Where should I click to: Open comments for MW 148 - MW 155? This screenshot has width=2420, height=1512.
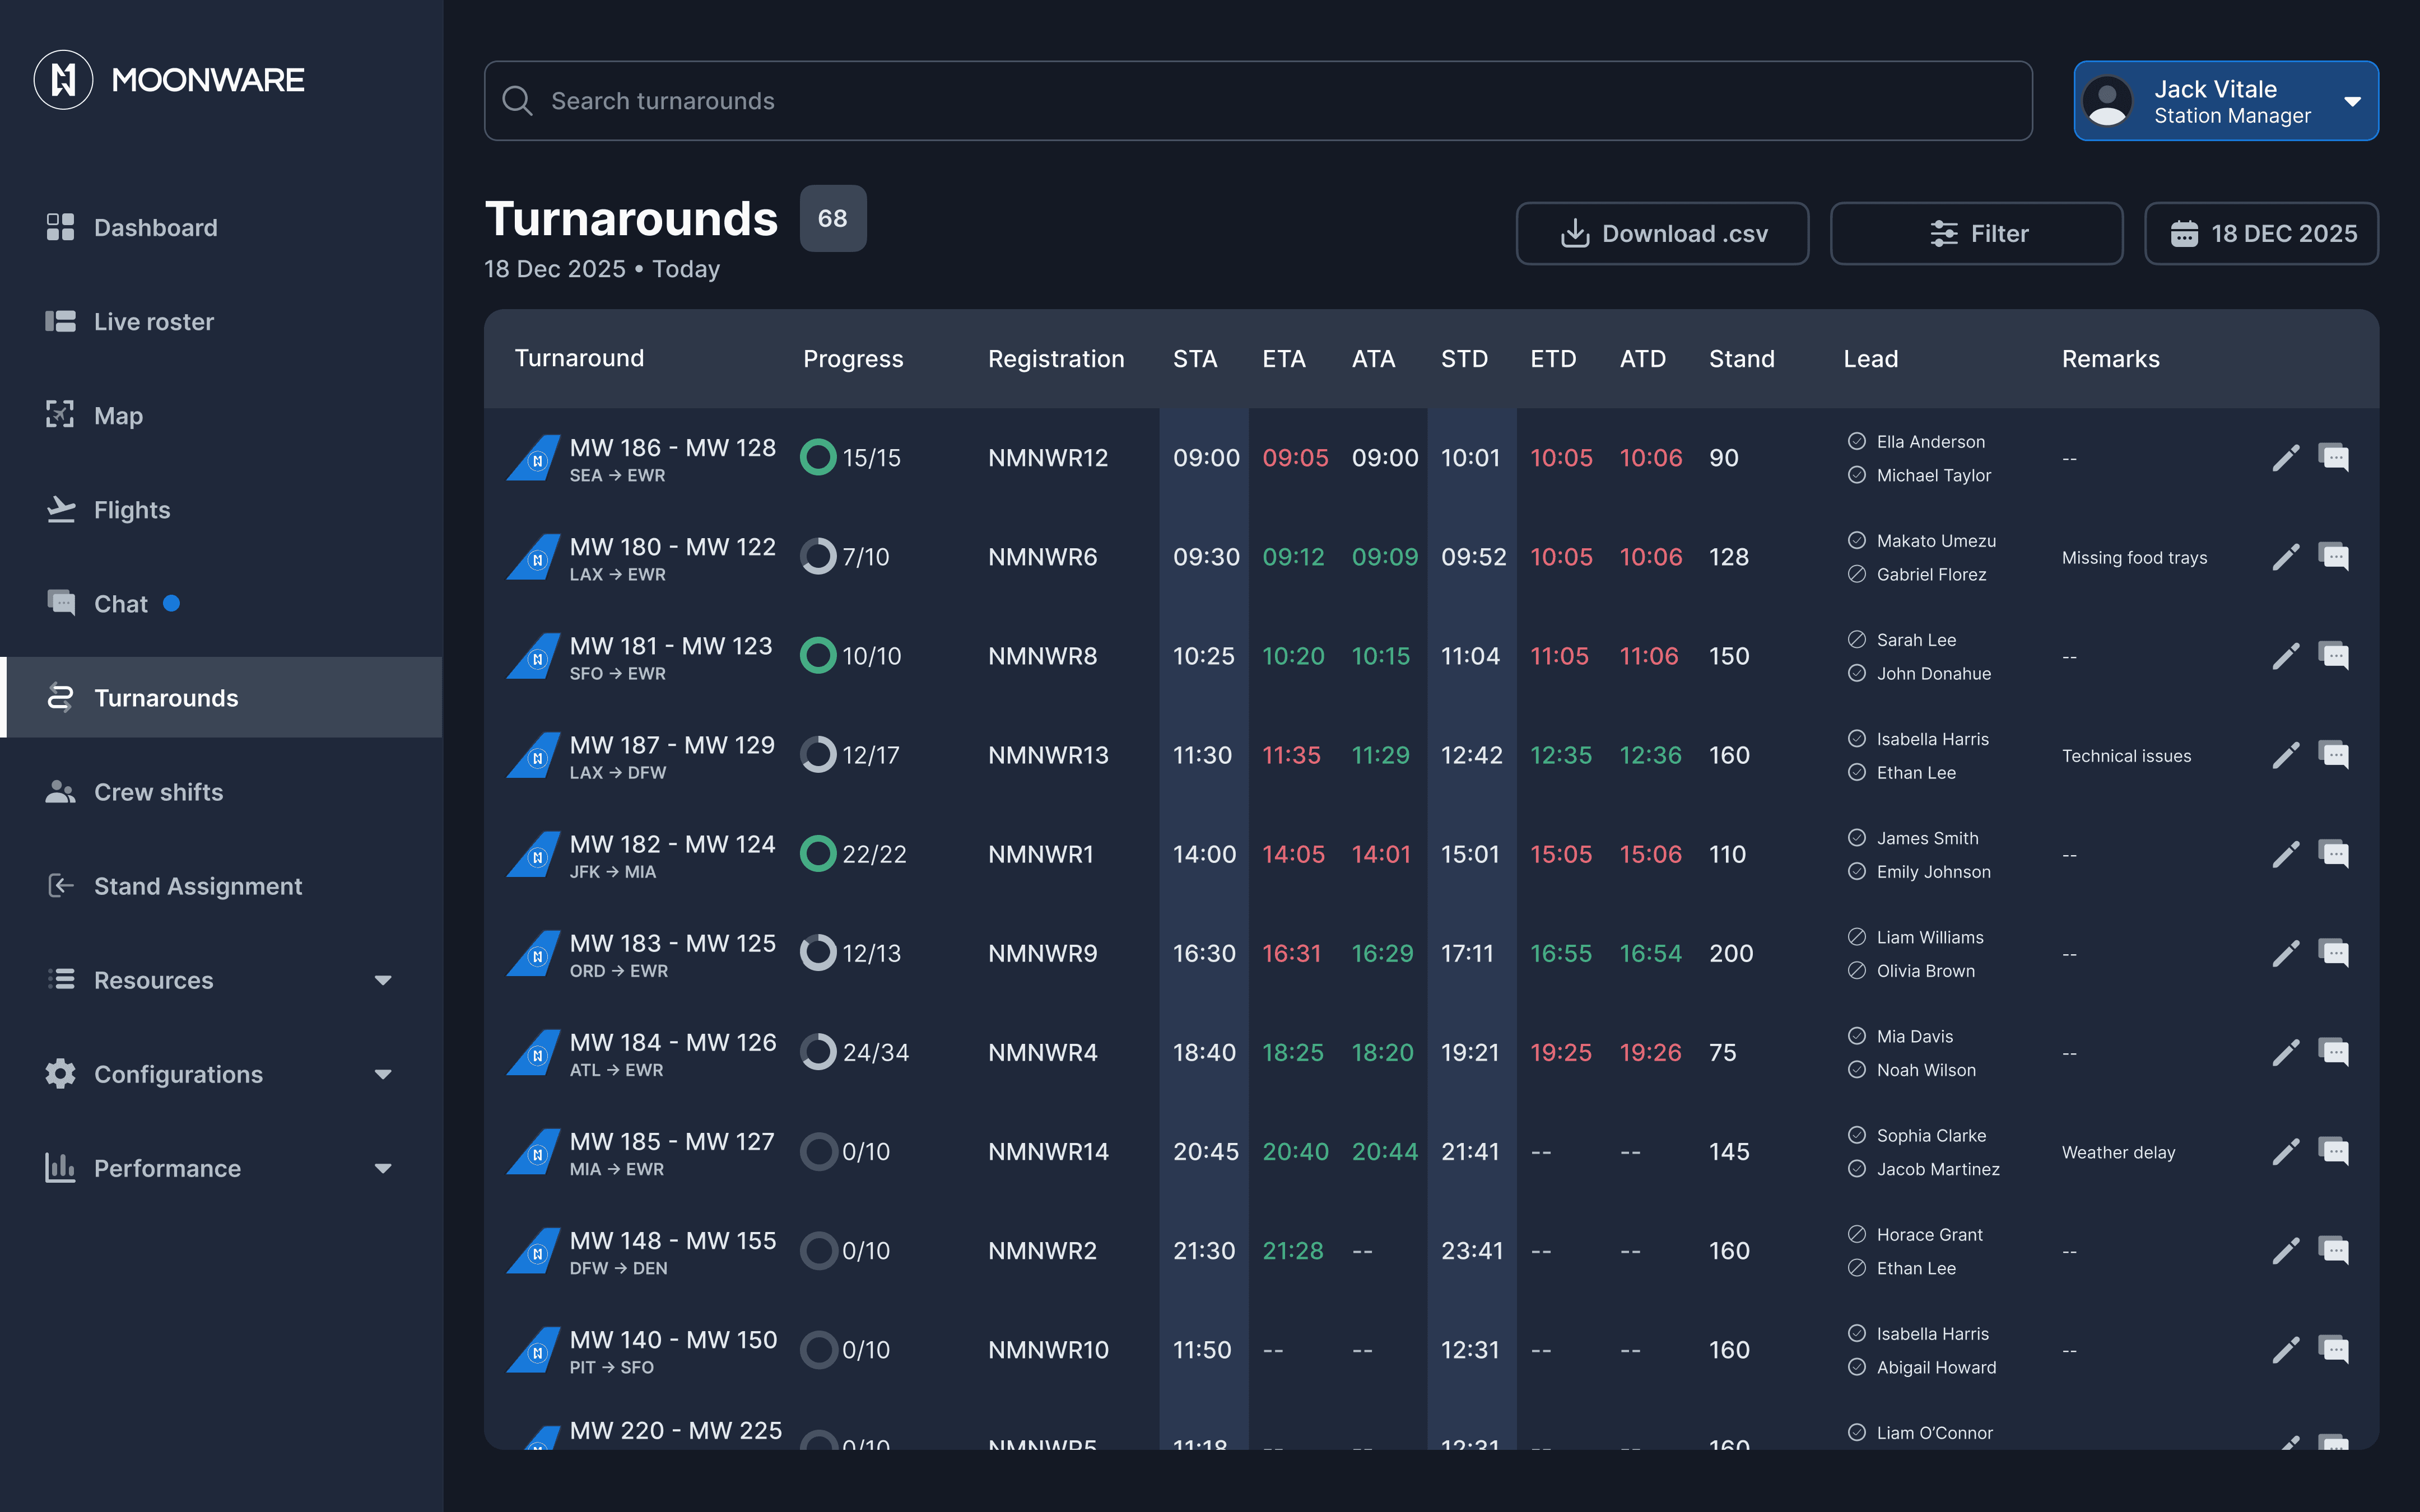(2333, 1251)
